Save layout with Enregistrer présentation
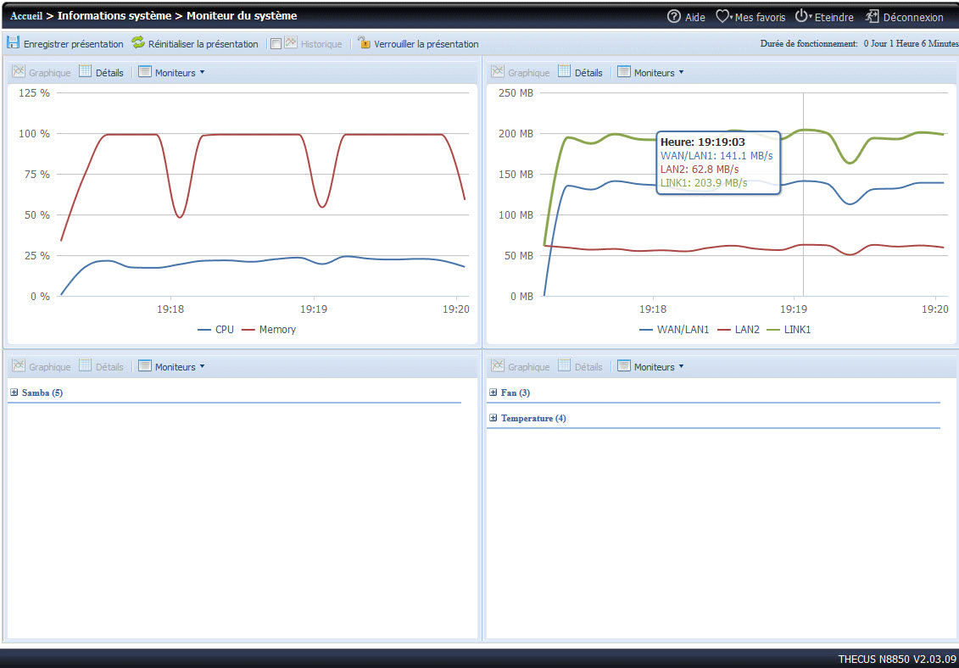The height and width of the screenshot is (668, 959). pos(64,43)
